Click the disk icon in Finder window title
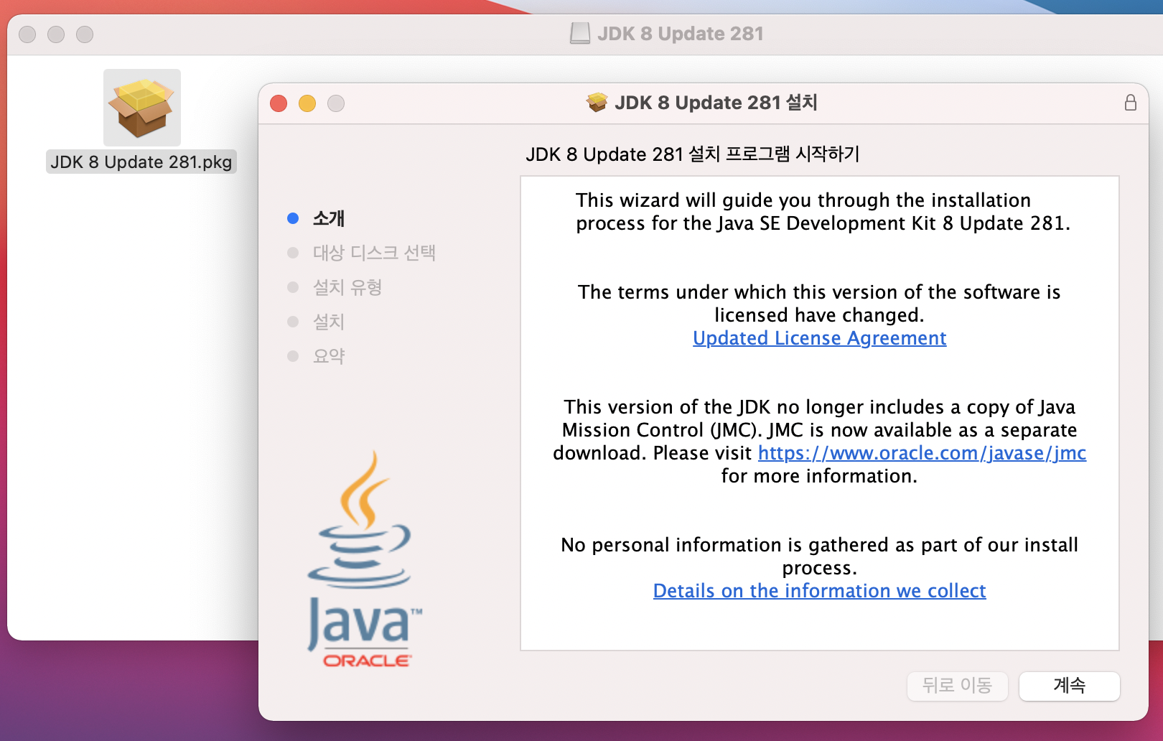 (579, 33)
